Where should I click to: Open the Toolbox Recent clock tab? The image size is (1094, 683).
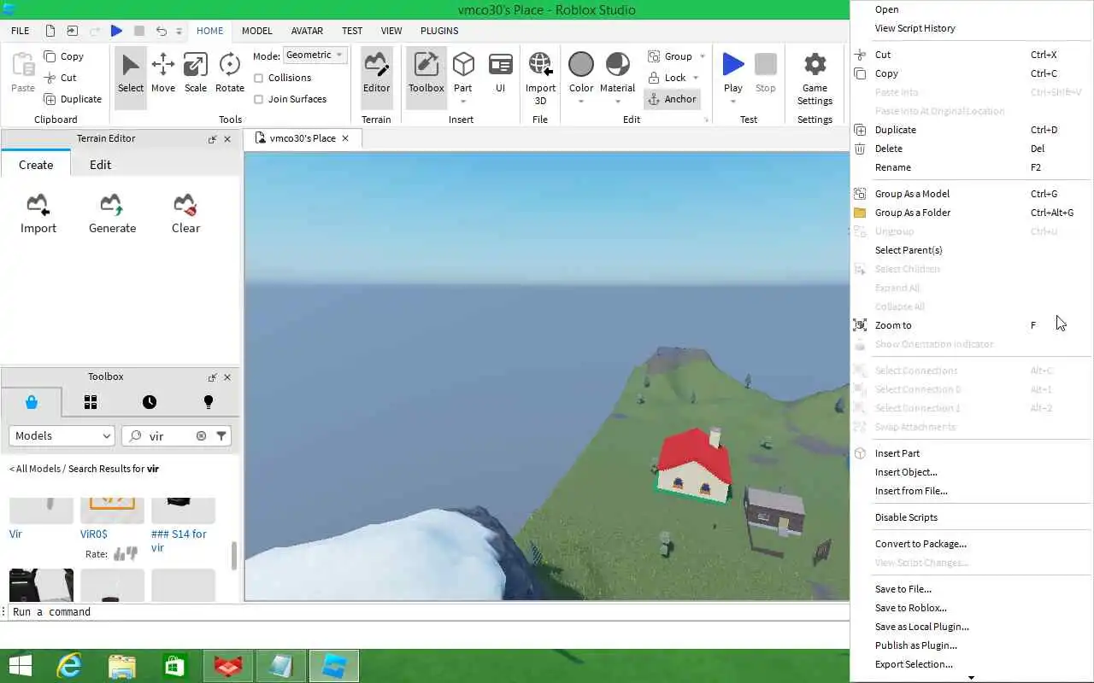pos(150,402)
